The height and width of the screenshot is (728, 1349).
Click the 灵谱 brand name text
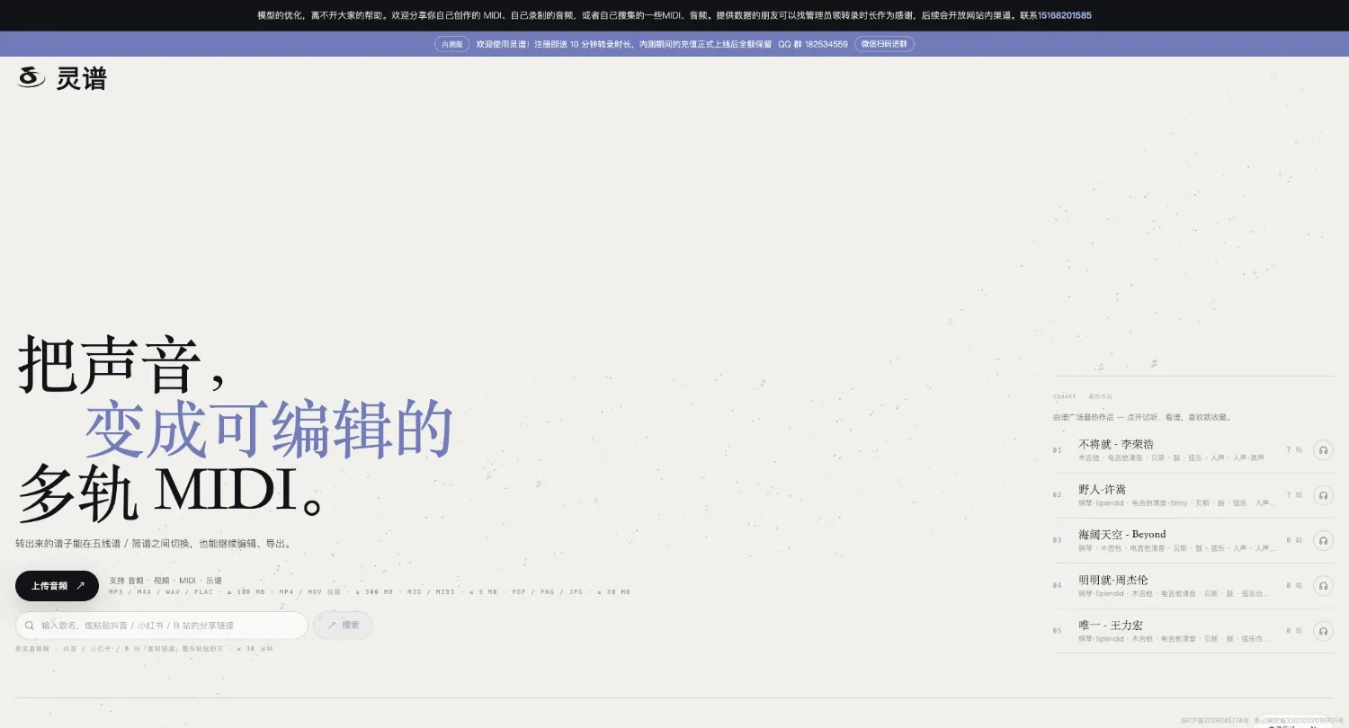click(82, 79)
